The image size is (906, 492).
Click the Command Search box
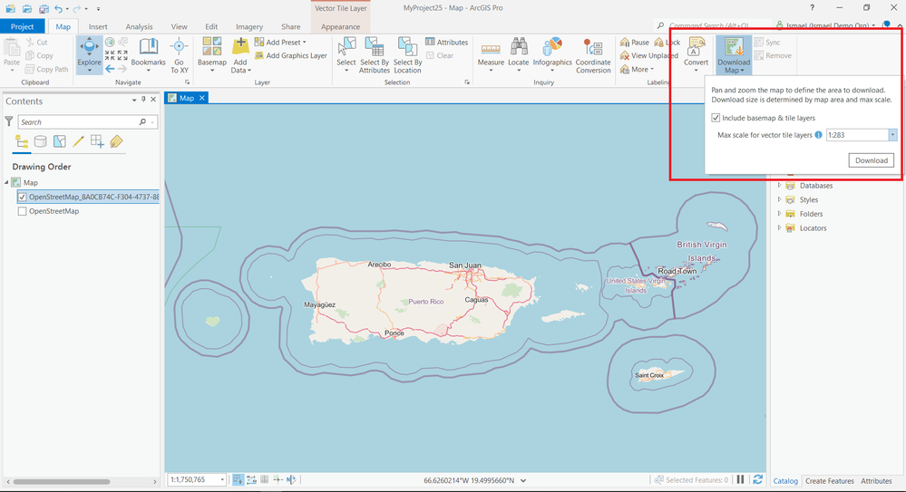pyautogui.click(x=714, y=25)
